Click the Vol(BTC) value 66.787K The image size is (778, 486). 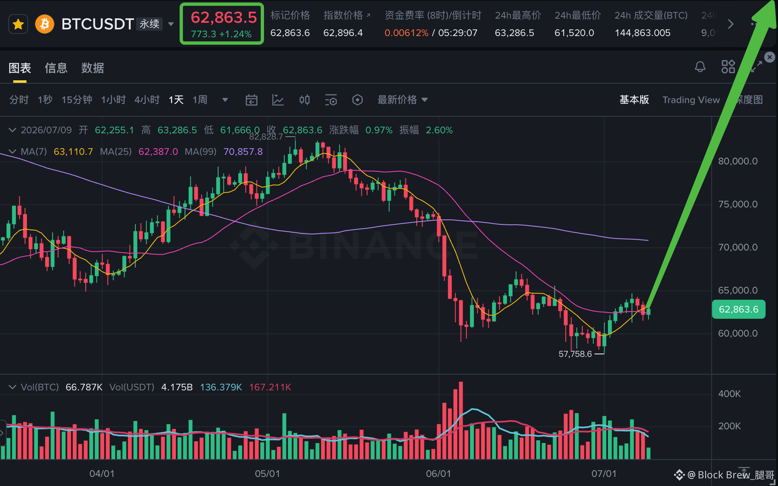(84, 387)
